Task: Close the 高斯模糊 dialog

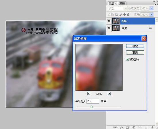Action: (144, 38)
